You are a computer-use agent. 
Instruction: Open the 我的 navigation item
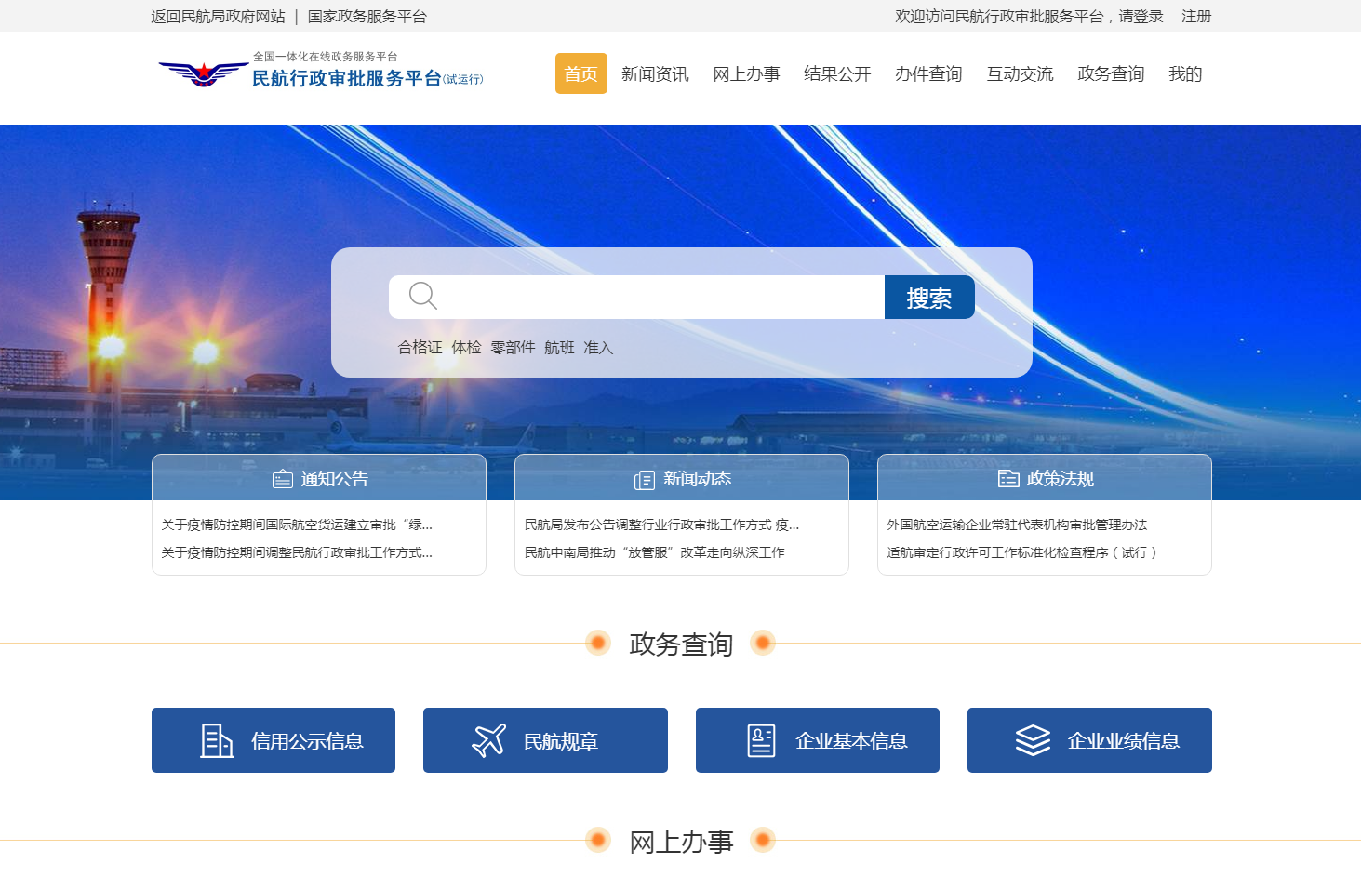pos(1185,73)
